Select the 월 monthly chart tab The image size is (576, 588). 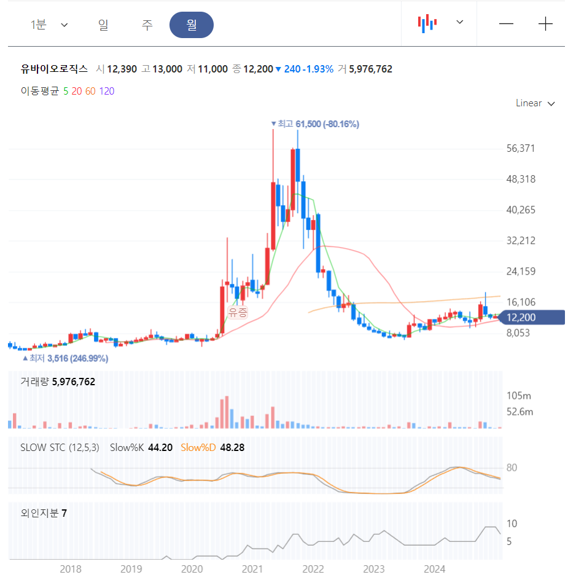192,25
